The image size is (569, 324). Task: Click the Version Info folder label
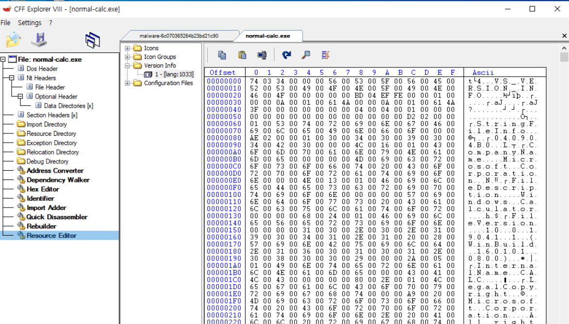pos(160,65)
